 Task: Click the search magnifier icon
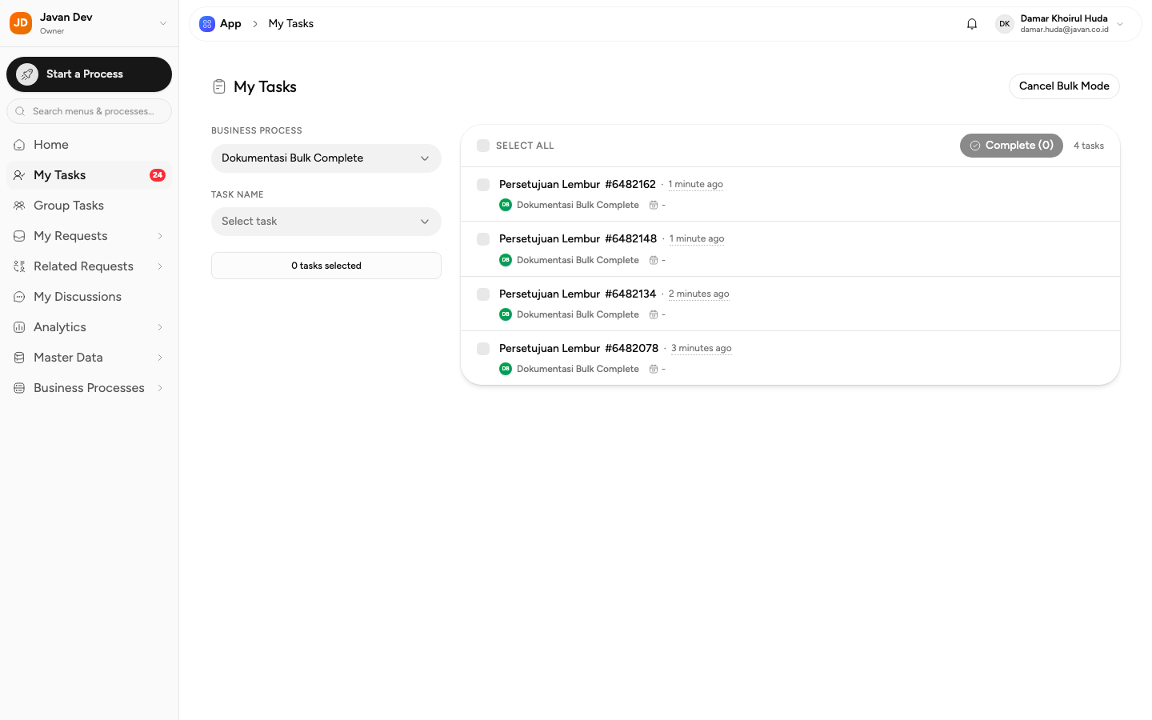20,111
